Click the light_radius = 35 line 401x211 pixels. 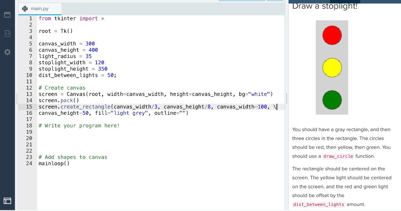point(65,56)
